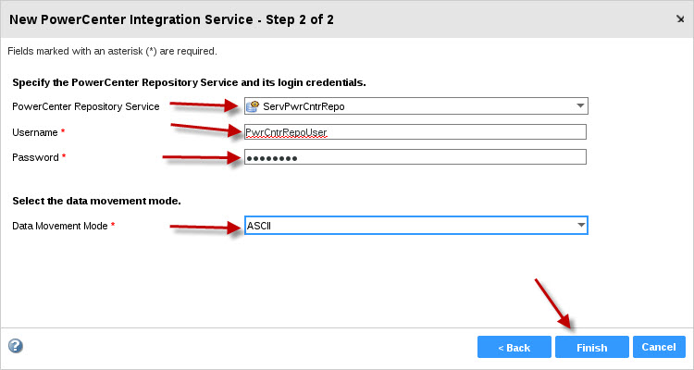Click the Username field label
The height and width of the screenshot is (370, 694).
[35, 132]
